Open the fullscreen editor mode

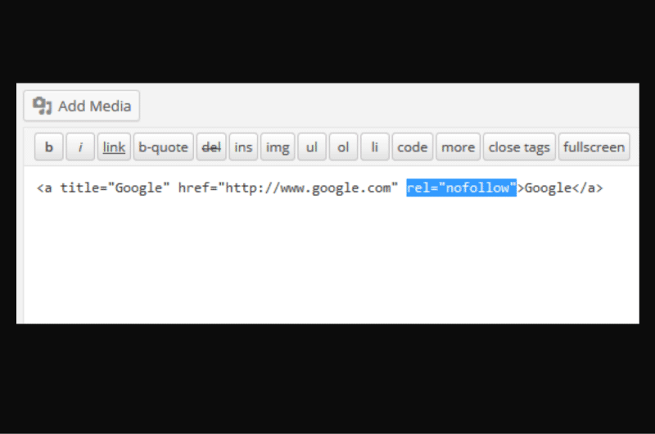594,147
